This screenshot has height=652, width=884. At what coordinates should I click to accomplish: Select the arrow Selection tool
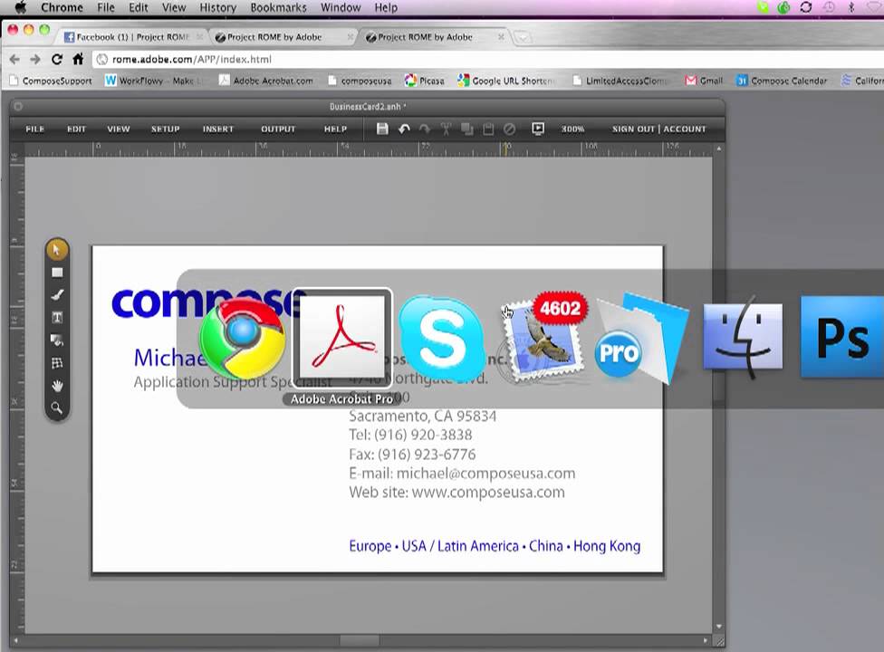(56, 250)
